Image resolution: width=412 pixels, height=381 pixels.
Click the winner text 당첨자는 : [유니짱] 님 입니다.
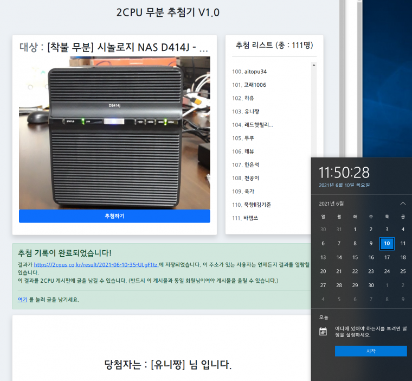(x=168, y=365)
